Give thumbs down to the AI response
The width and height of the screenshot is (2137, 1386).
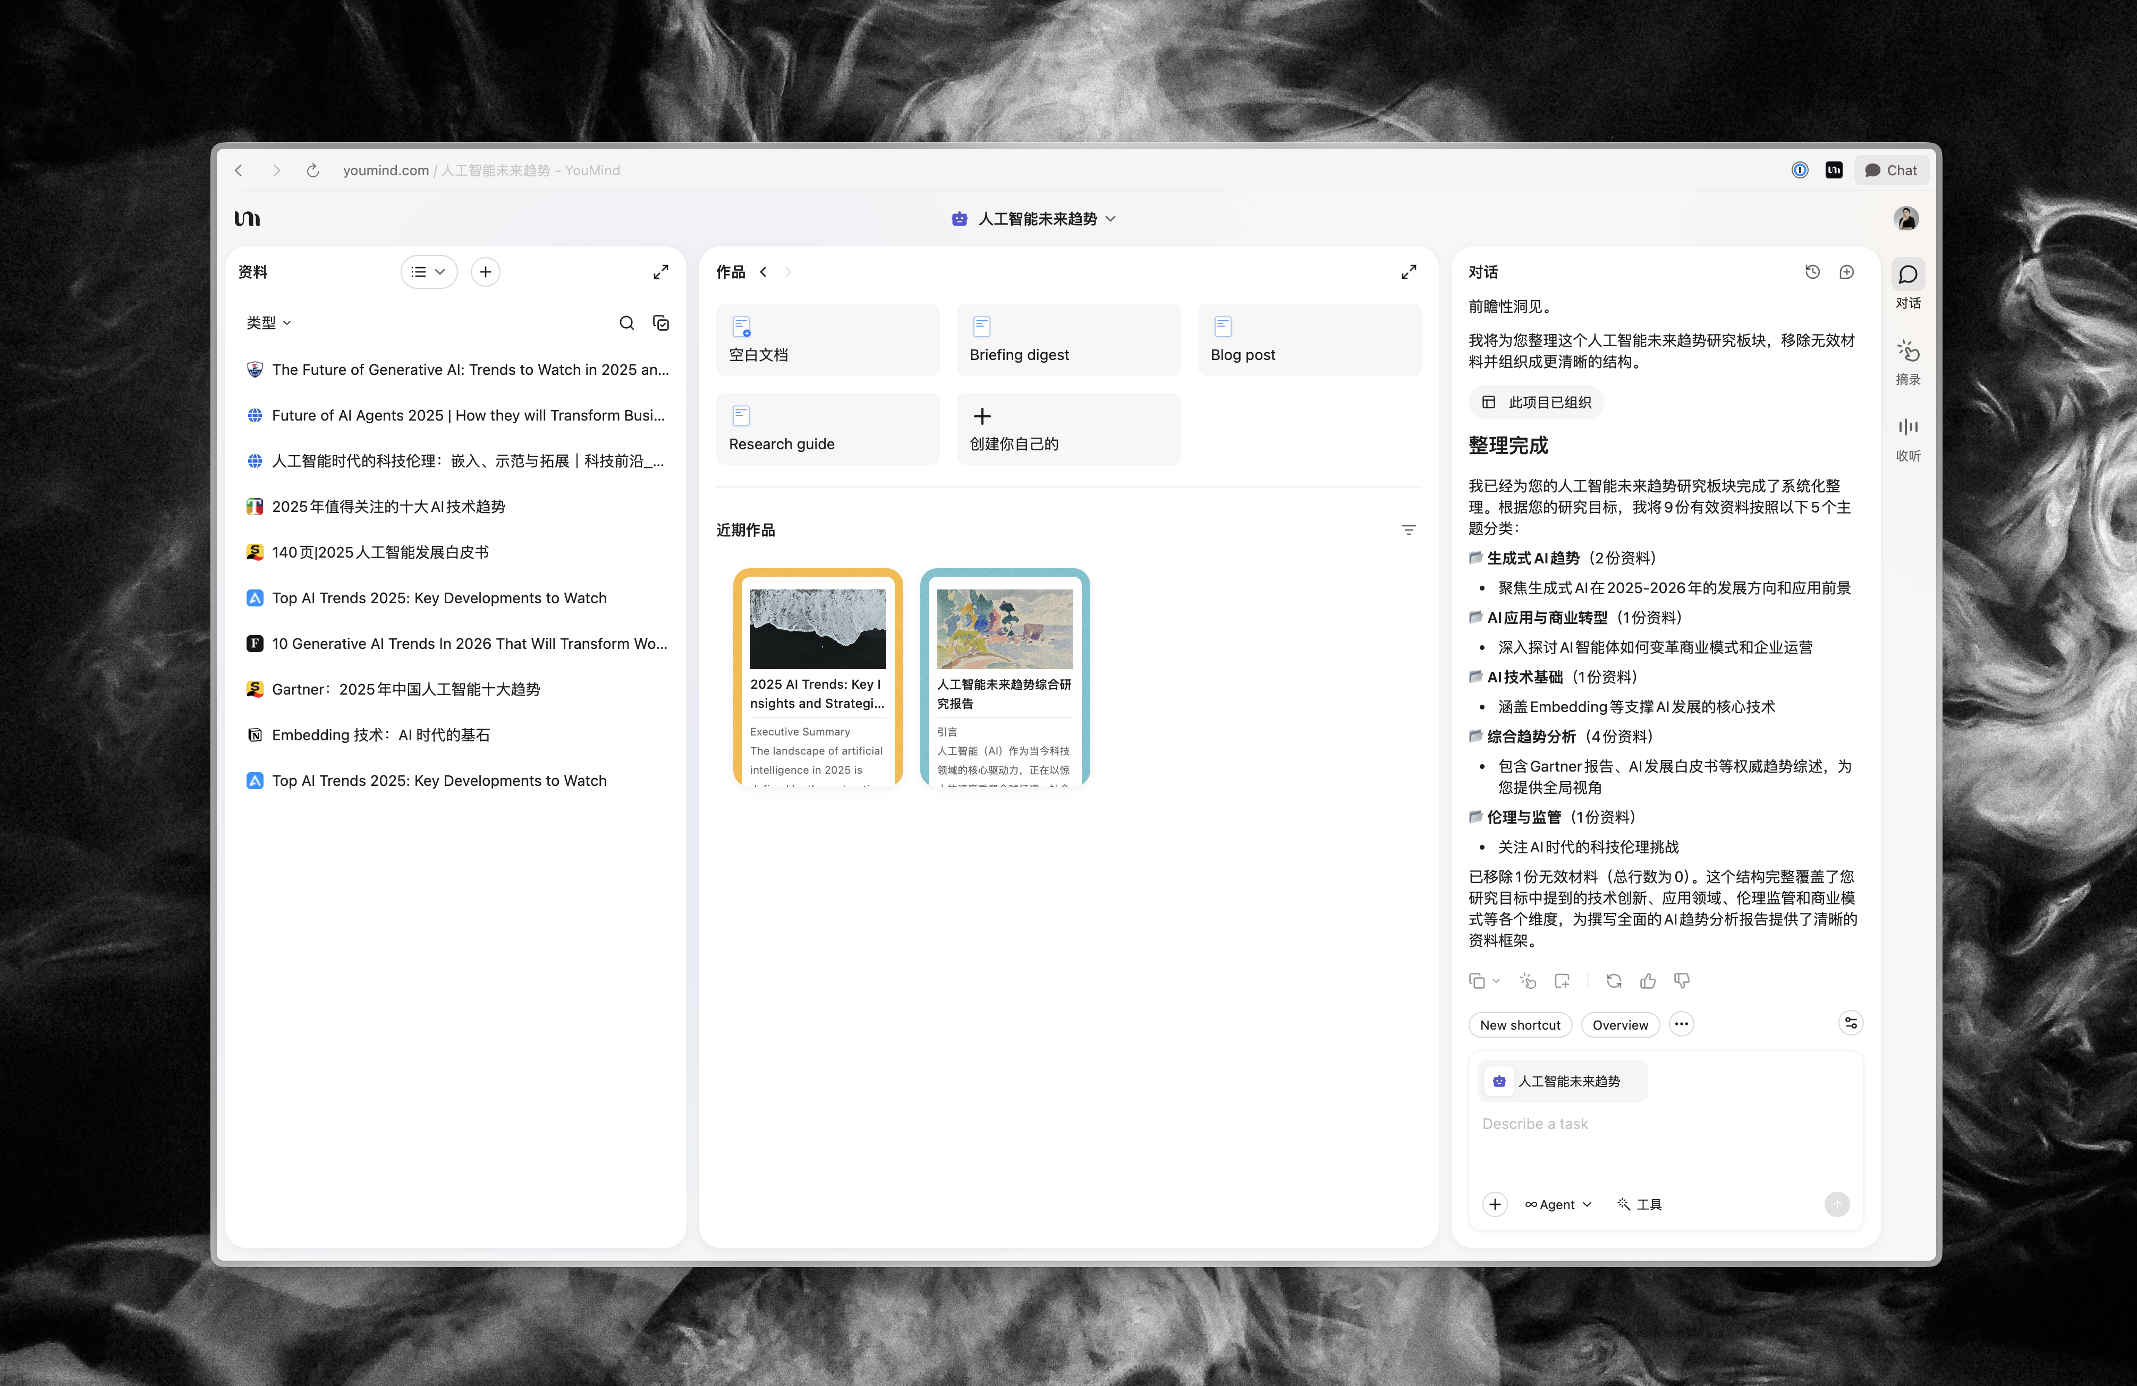(x=1682, y=981)
